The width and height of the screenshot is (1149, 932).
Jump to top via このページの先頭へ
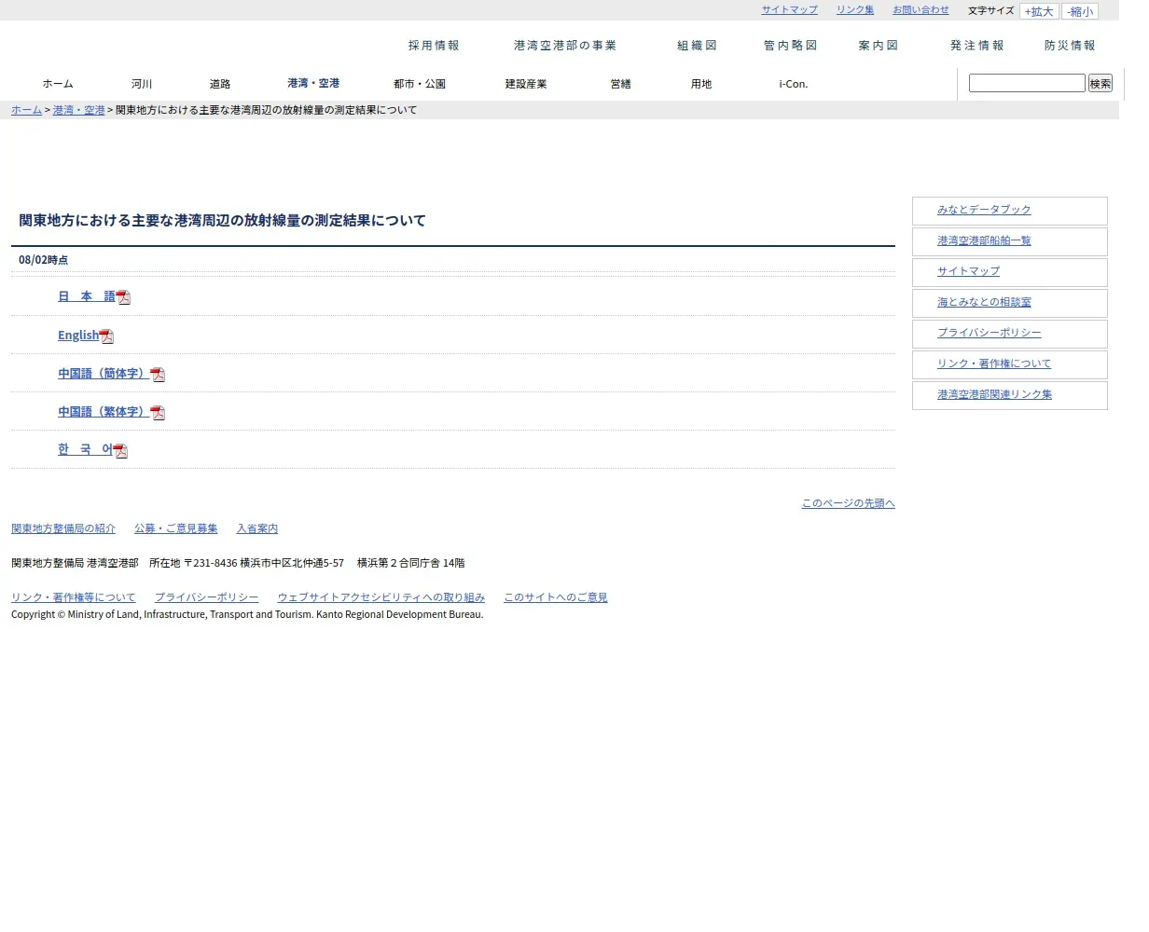point(848,503)
